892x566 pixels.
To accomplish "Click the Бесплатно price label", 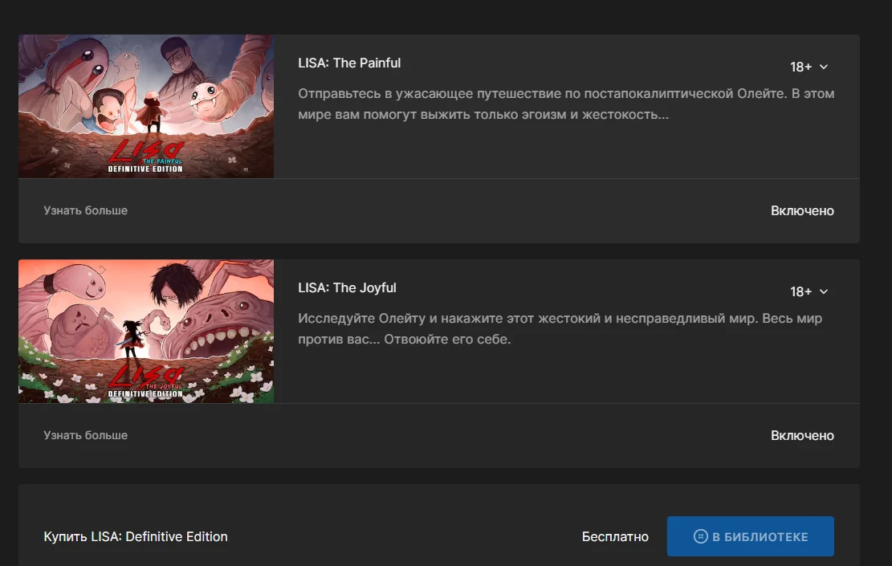I will [x=615, y=536].
